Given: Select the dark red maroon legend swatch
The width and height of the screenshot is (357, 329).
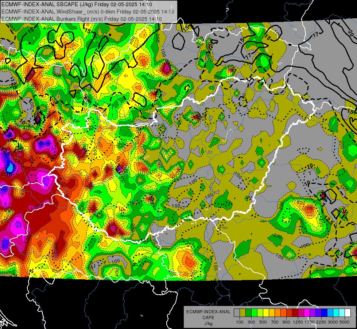Looking at the screenshot, I should [x=295, y=313].
